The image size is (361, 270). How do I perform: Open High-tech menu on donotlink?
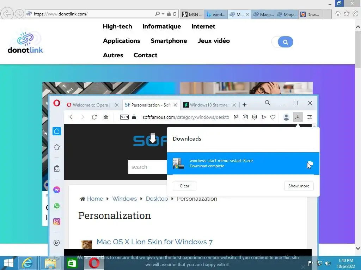(x=117, y=26)
